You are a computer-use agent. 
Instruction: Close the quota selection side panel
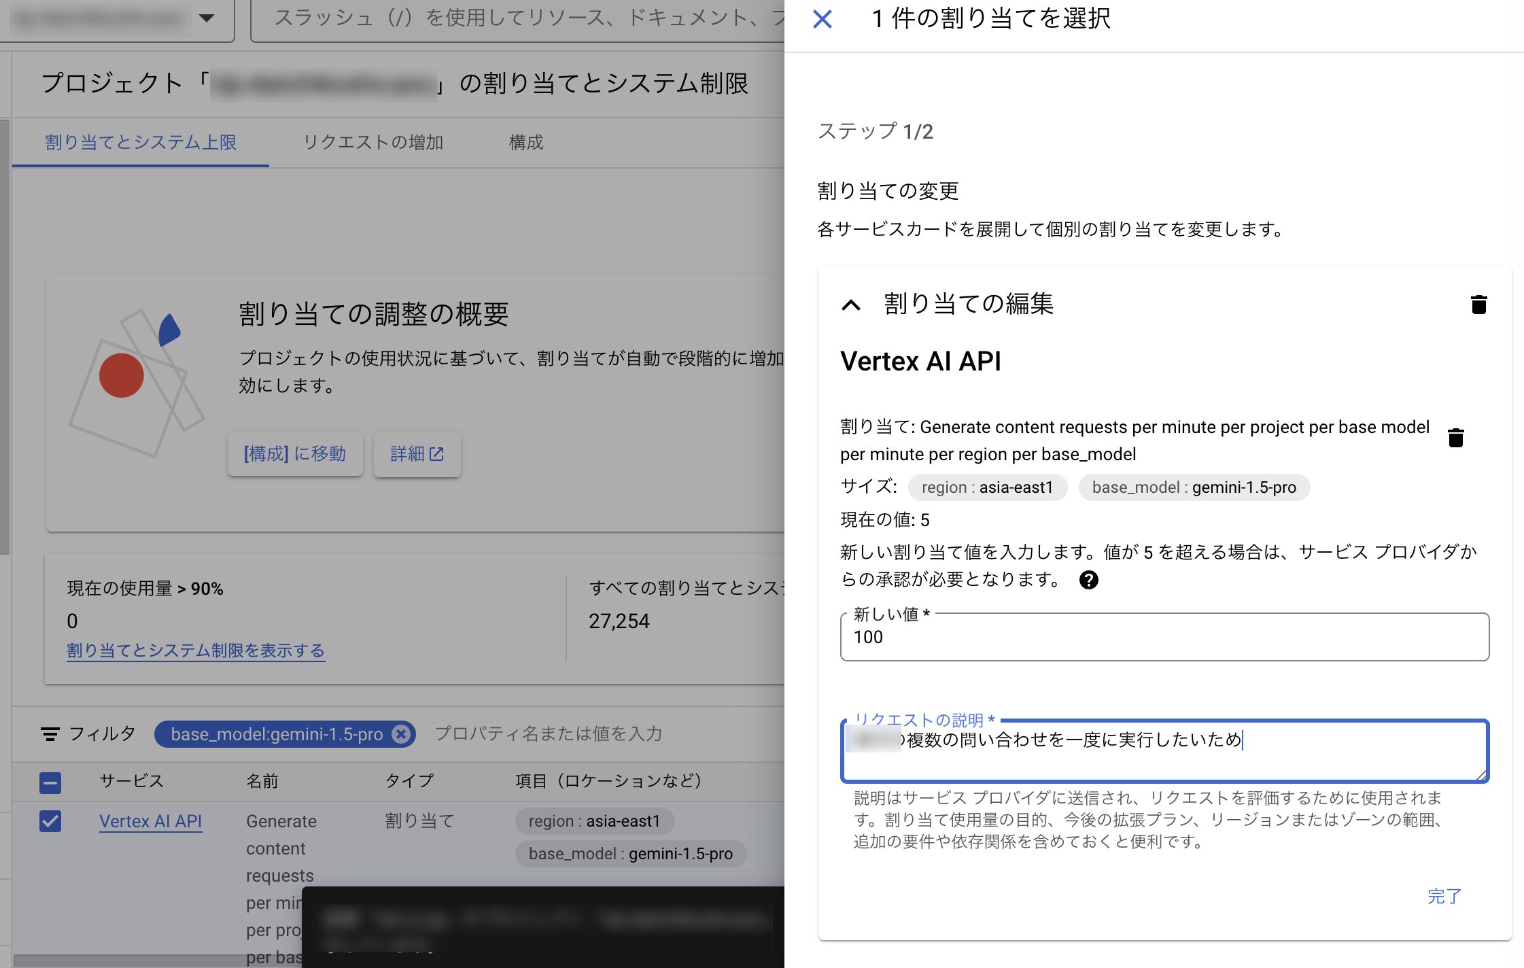click(822, 19)
